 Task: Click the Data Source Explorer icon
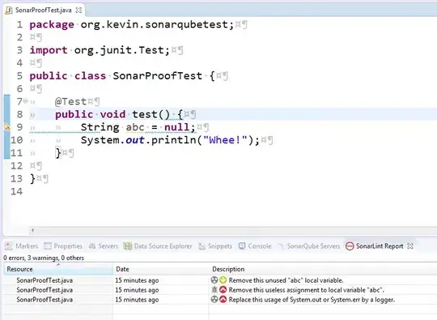point(127,246)
